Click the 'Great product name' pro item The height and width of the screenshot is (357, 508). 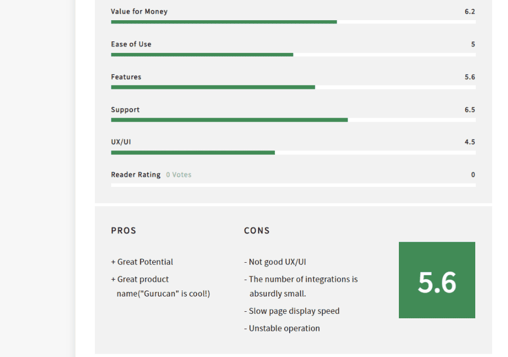[160, 287]
